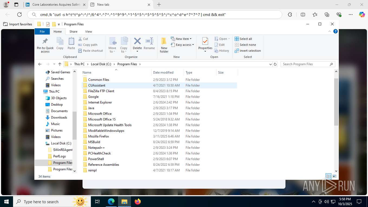Image resolution: width=368 pixels, height=207 pixels.
Task: Open the Easy access dropdown
Action: 182,45
